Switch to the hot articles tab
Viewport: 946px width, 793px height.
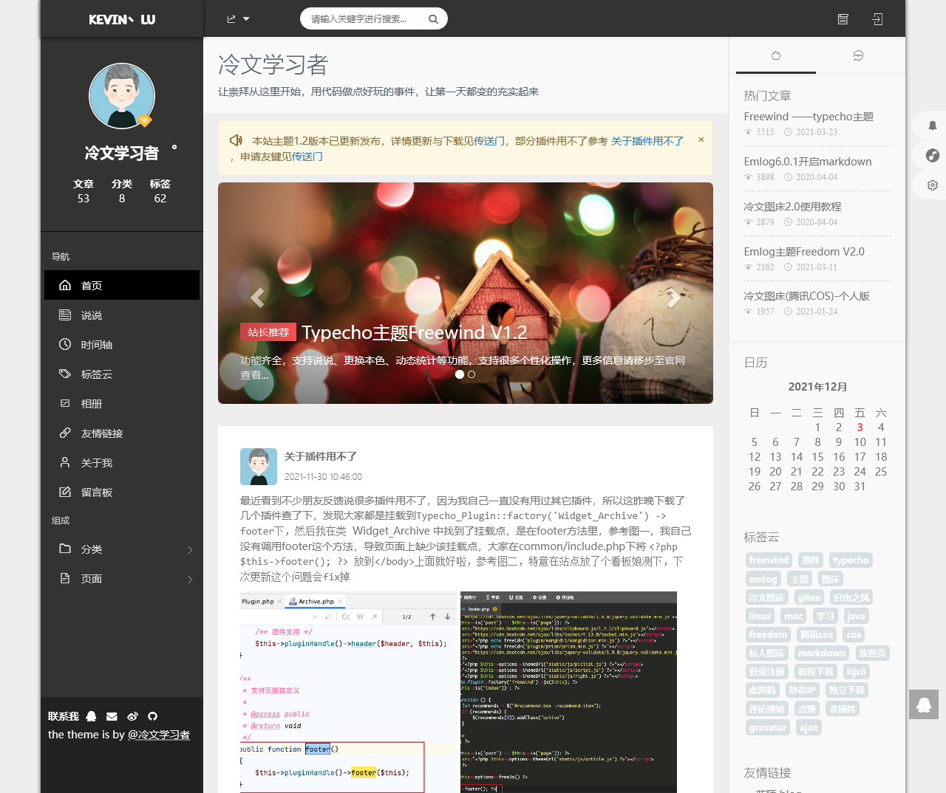click(x=775, y=56)
